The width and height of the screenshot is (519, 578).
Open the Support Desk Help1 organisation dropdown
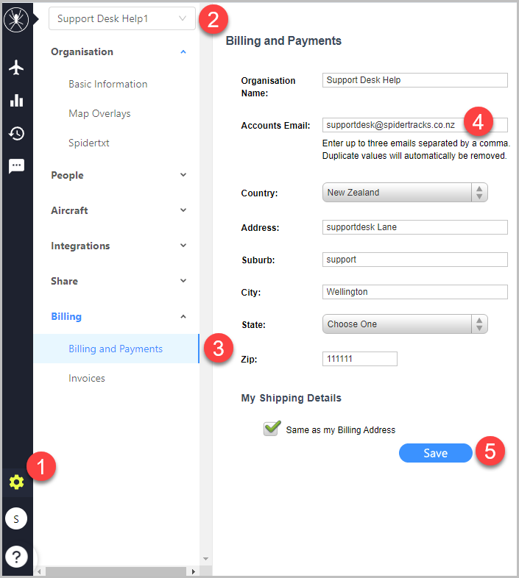(x=122, y=18)
